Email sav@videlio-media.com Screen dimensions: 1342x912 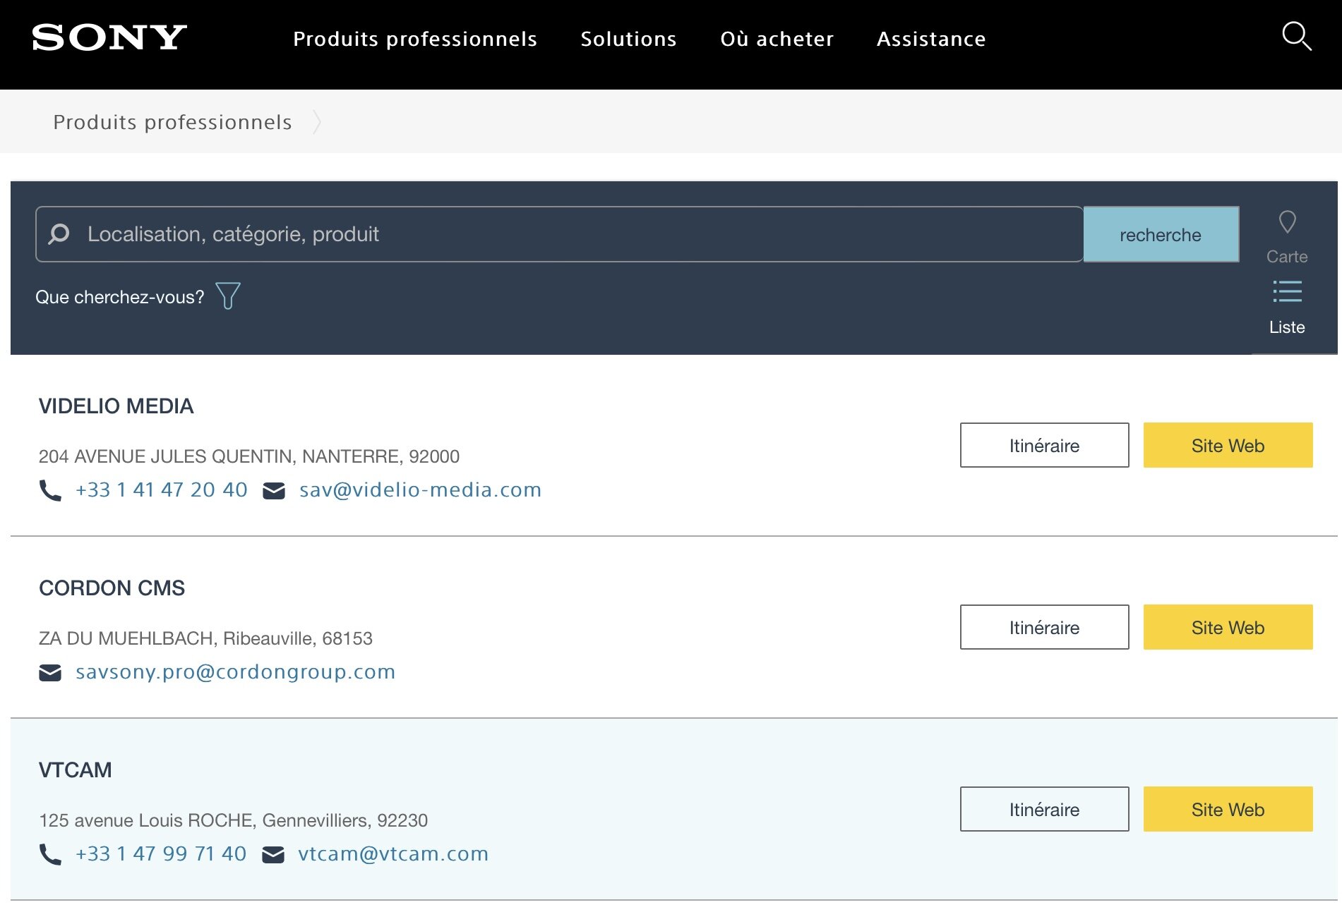(420, 490)
